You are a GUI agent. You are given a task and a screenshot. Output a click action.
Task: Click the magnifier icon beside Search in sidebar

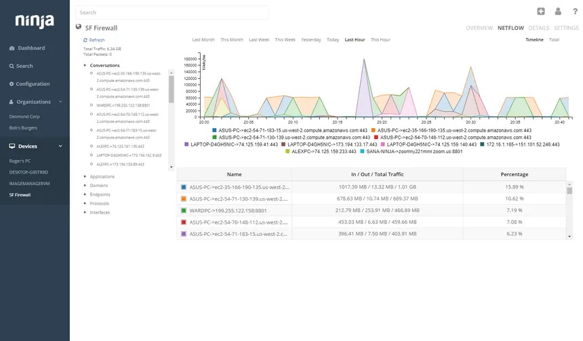pos(12,66)
